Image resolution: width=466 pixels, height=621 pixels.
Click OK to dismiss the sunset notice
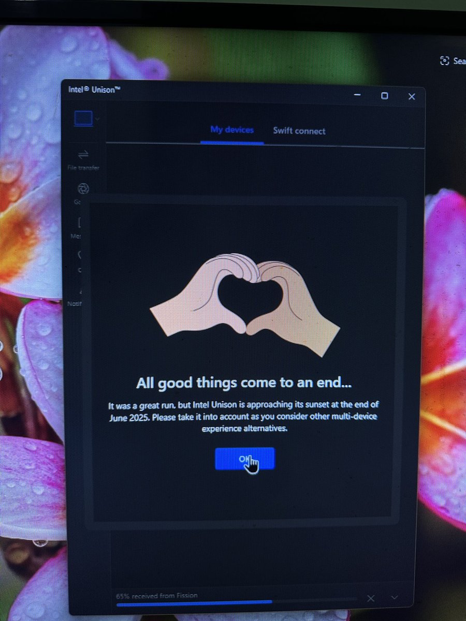(x=244, y=459)
